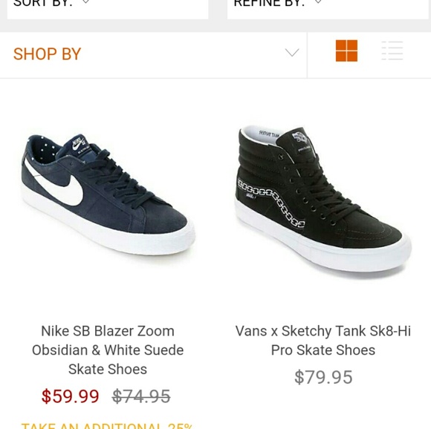Click the $79.95 Vans price

[x=323, y=377]
